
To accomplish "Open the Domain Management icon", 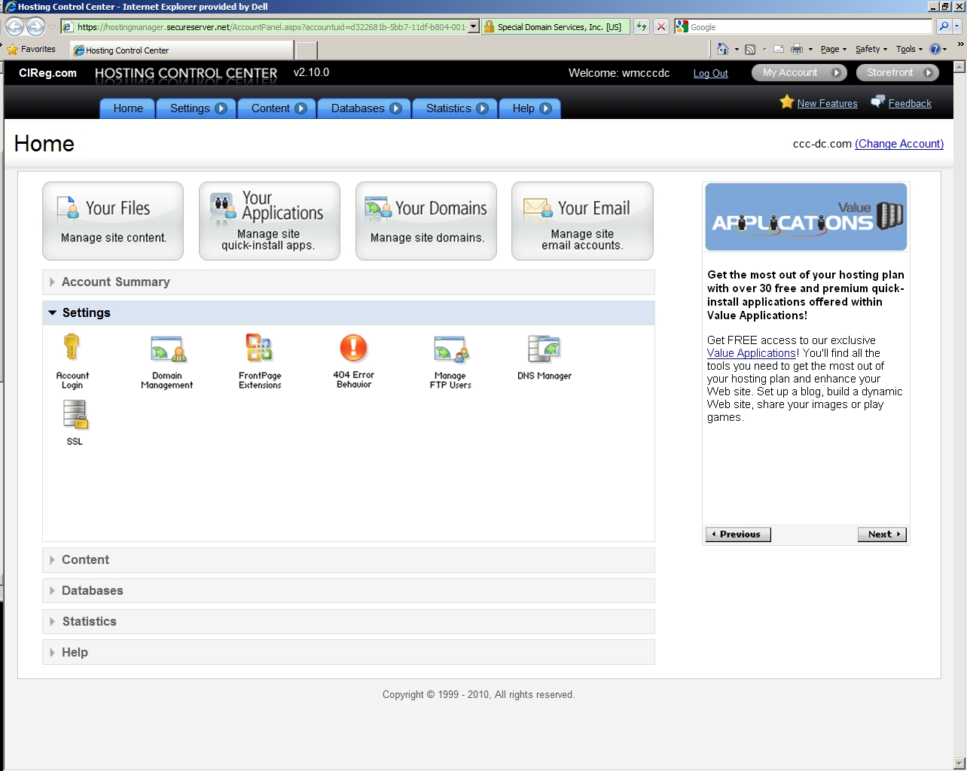I will (x=167, y=349).
